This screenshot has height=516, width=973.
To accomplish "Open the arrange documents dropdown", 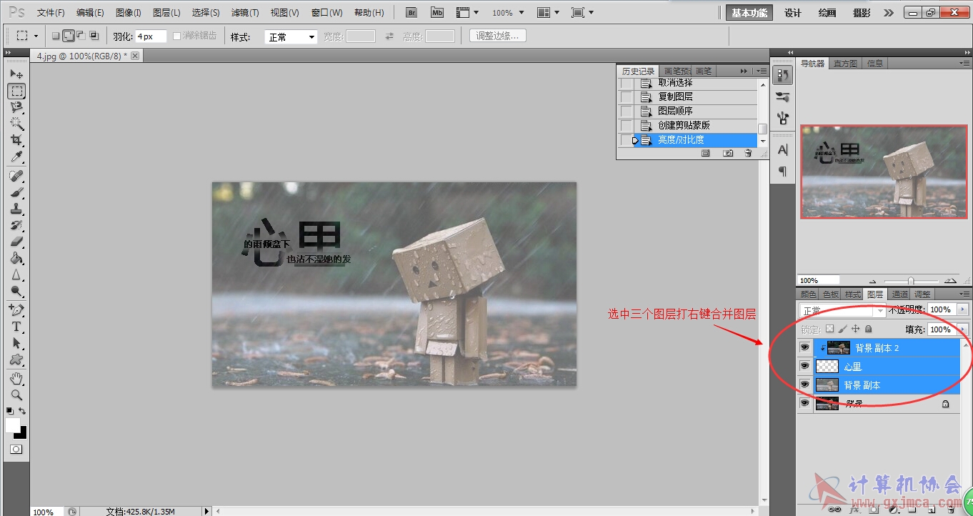I will 549,13.
